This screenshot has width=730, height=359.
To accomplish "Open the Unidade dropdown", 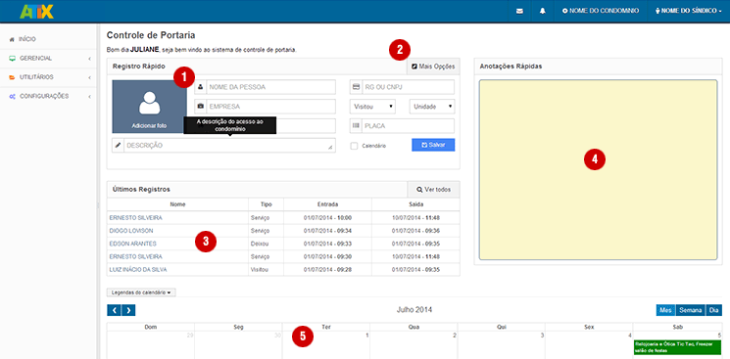I will tap(432, 107).
